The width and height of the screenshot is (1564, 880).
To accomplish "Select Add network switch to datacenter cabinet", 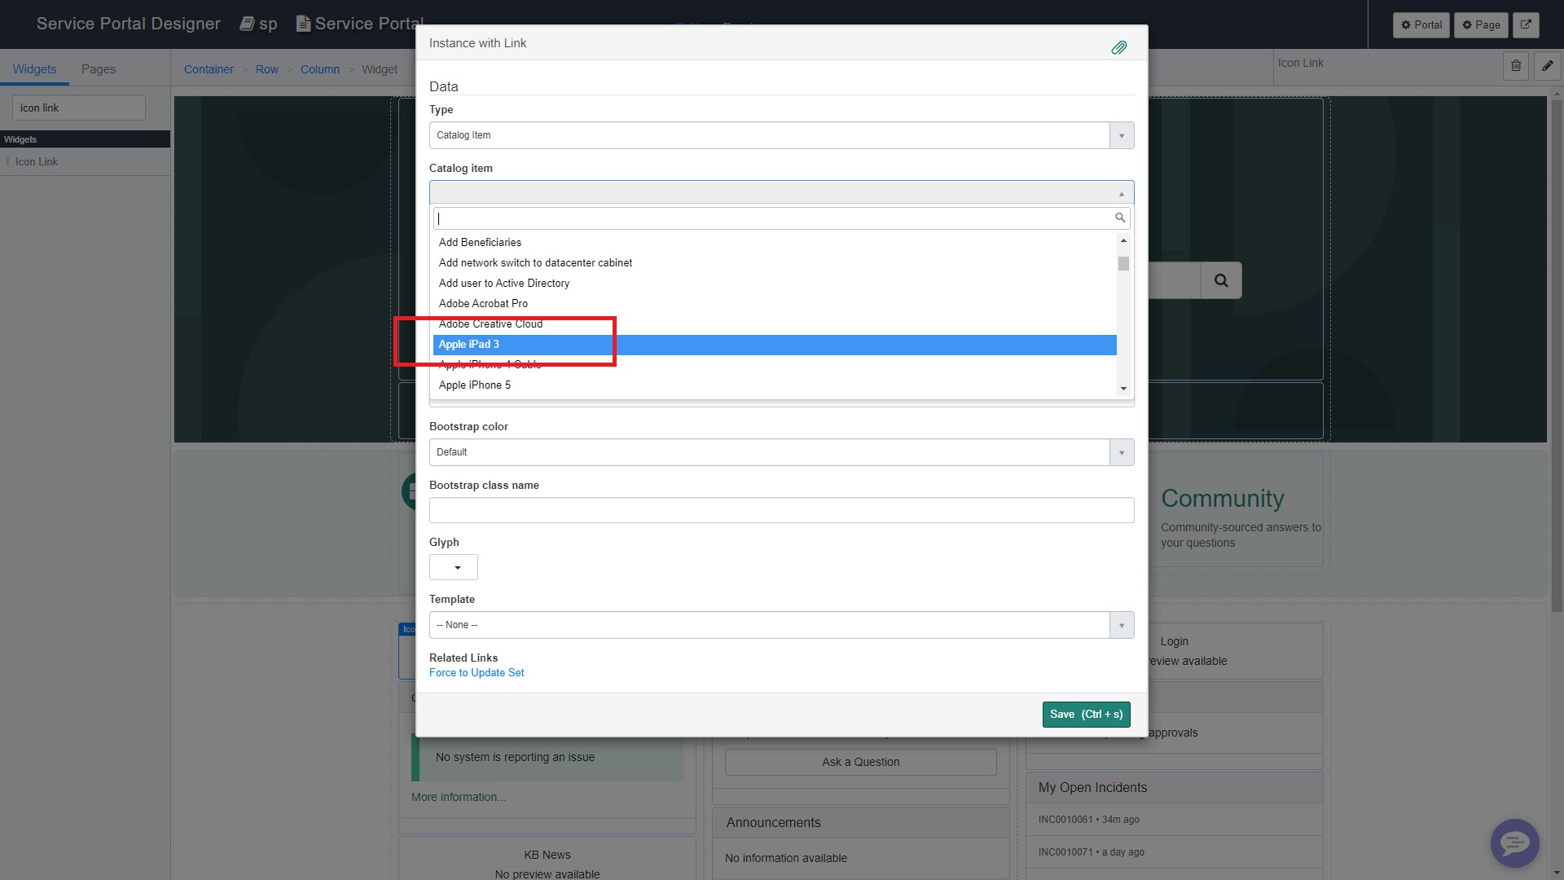I will [775, 262].
